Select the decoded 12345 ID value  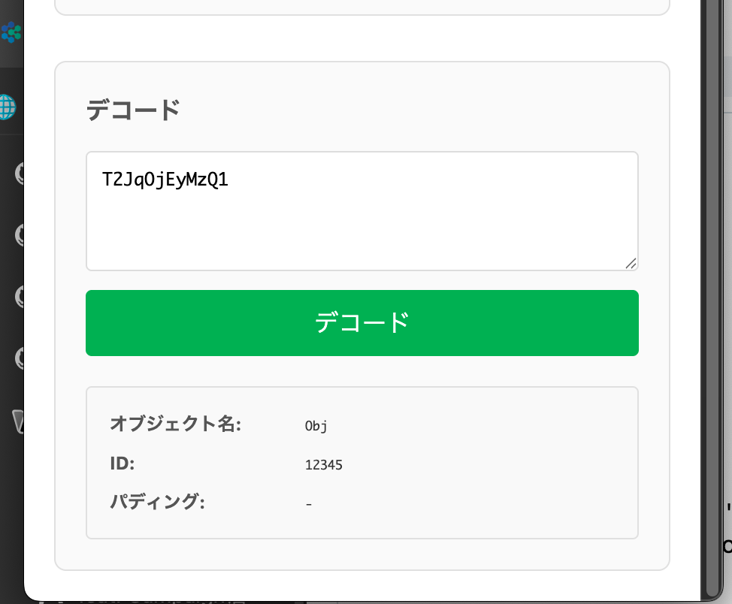pyautogui.click(x=323, y=465)
